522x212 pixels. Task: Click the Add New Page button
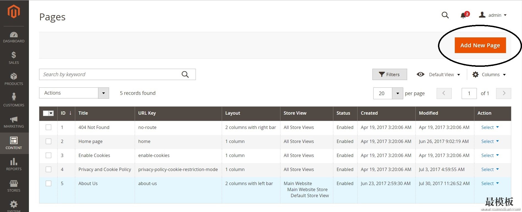[x=480, y=45]
